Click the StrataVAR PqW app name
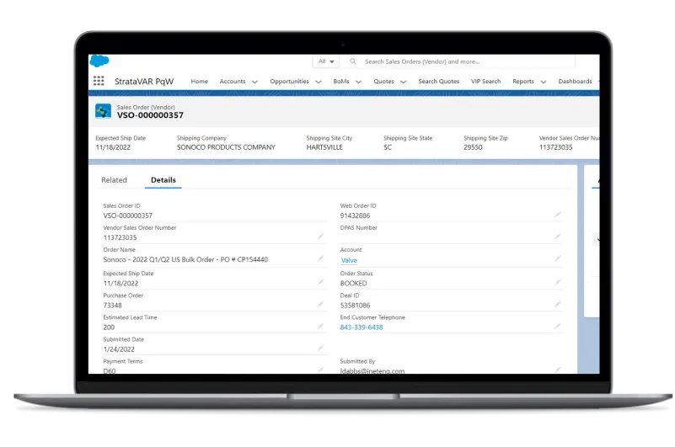Image resolution: width=675 pixels, height=447 pixels. pyautogui.click(x=144, y=82)
